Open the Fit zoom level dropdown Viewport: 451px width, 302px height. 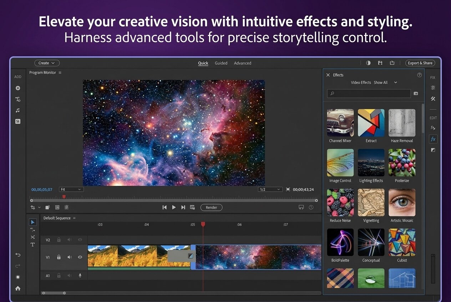pos(71,189)
